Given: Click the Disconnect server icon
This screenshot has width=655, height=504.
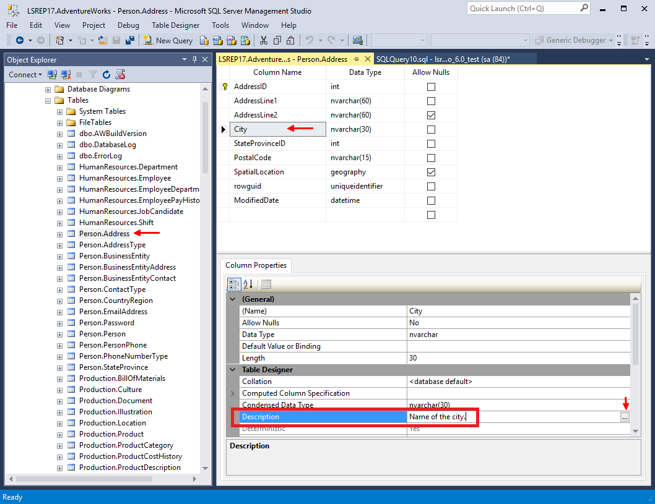Looking at the screenshot, I should tap(66, 74).
